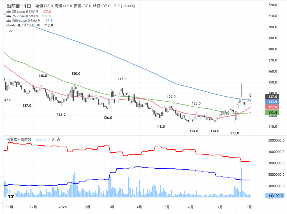Select the MA 75 close 0 SMA 9 legend
Screen dimensions: 287x214
tap(22, 16)
